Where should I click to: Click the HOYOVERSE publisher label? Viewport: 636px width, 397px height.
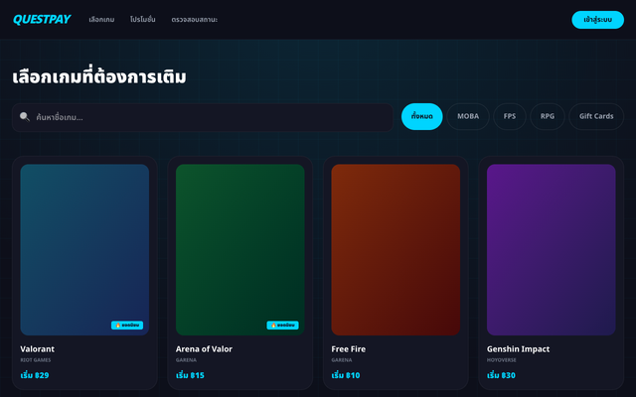pyautogui.click(x=501, y=359)
